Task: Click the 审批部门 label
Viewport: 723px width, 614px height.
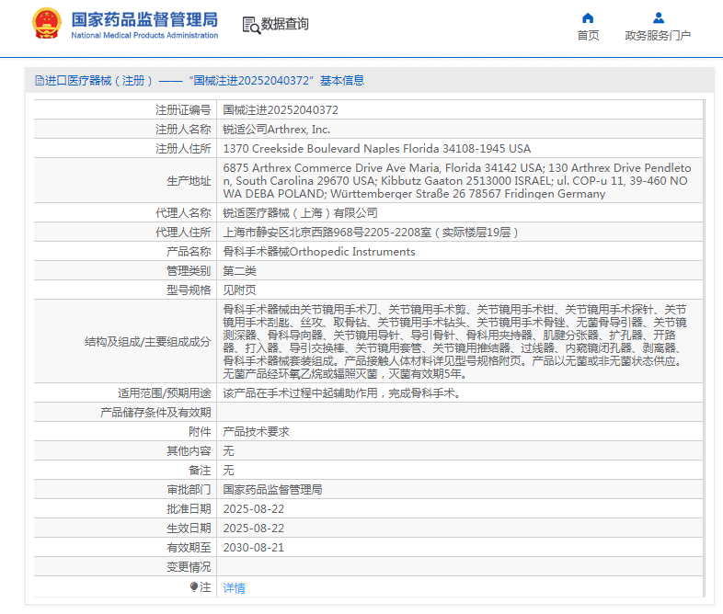Action: 189,490
